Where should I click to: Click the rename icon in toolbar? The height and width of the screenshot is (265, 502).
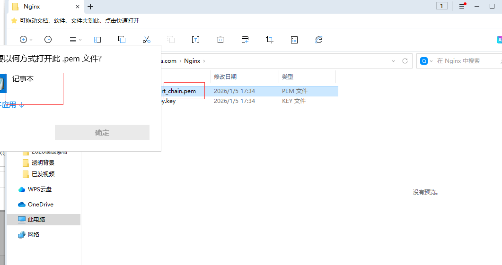(195, 40)
